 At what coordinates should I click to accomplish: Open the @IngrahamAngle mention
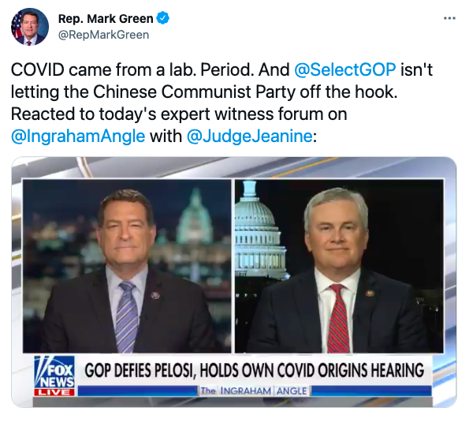78,137
